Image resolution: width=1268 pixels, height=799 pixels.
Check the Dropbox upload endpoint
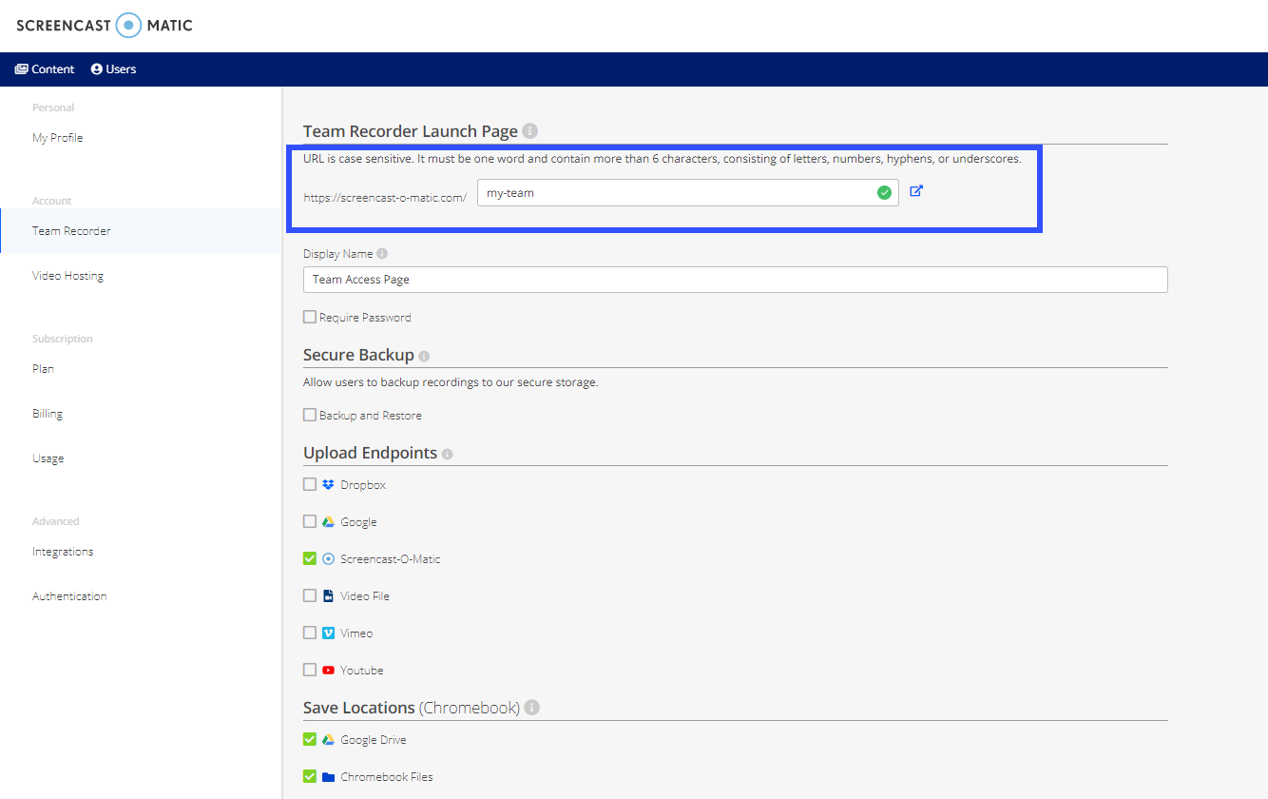310,484
